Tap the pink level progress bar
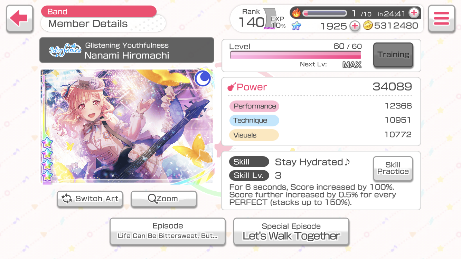The image size is (461, 259). [295, 55]
